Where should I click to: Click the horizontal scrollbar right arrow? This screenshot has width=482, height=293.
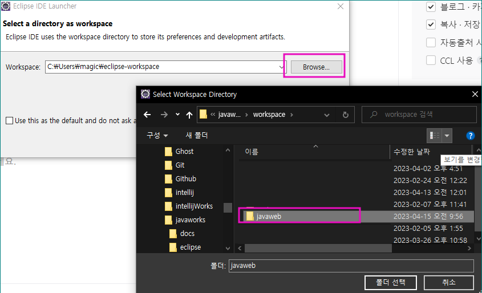pyautogui.click(x=469, y=248)
